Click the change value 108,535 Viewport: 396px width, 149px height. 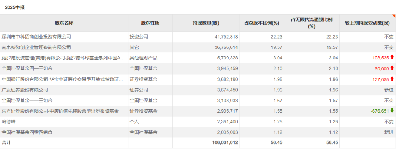381,58
